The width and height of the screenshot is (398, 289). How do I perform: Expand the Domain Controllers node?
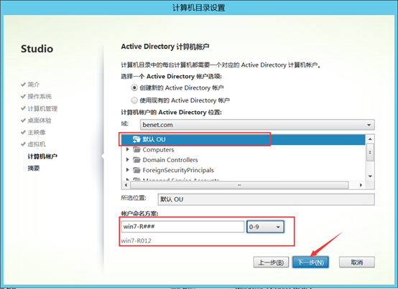(128, 160)
